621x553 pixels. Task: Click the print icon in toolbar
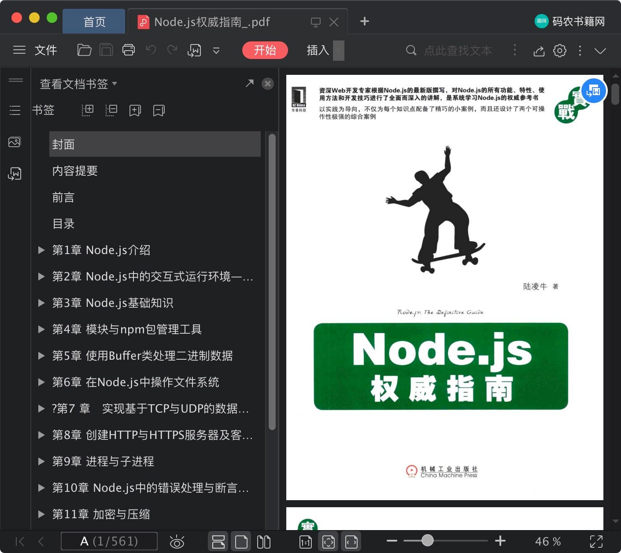pyautogui.click(x=129, y=50)
